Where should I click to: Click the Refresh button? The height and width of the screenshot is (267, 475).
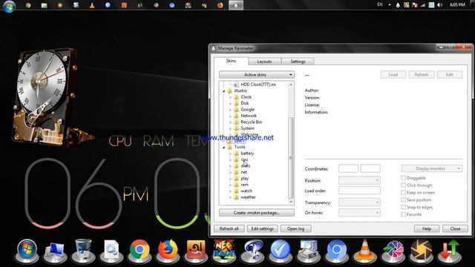422,74
